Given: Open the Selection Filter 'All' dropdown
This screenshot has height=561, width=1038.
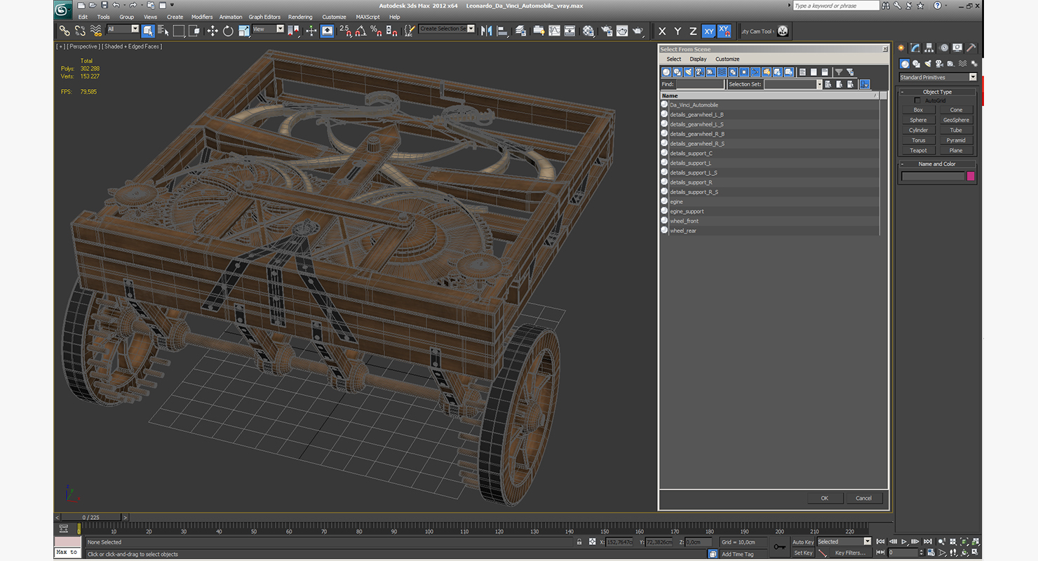Looking at the screenshot, I should (123, 29).
